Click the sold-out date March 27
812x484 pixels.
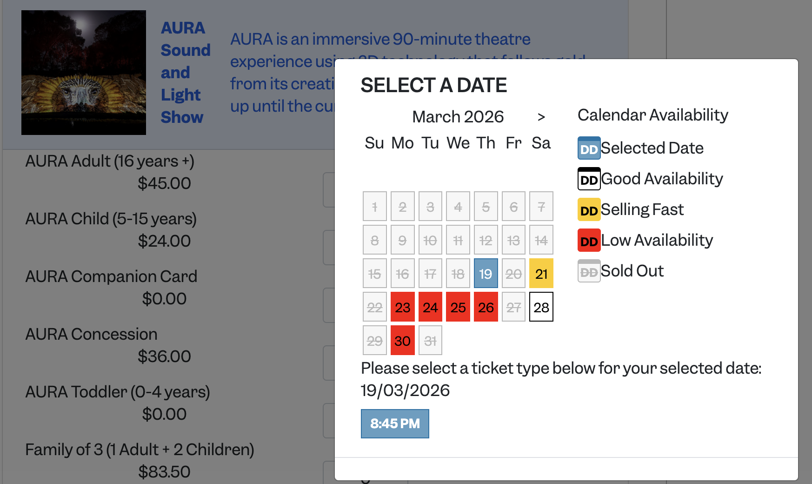pos(513,307)
